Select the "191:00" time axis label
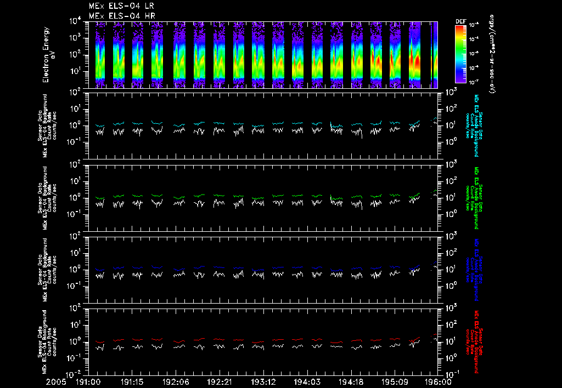This screenshot has height=388, width=562. [x=88, y=382]
